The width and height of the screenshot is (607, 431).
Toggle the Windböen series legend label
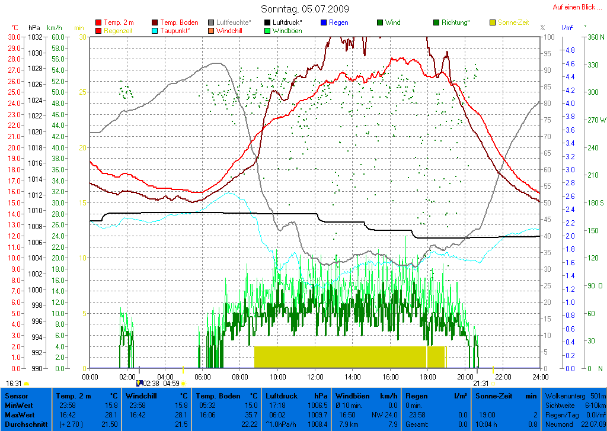coord(287,31)
